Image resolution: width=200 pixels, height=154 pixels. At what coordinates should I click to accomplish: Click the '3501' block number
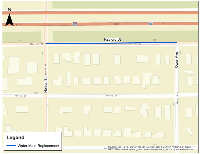click(20, 41)
